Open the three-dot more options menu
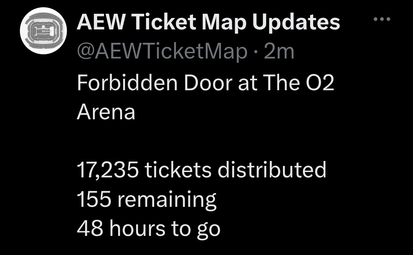413x255 pixels. (x=382, y=19)
